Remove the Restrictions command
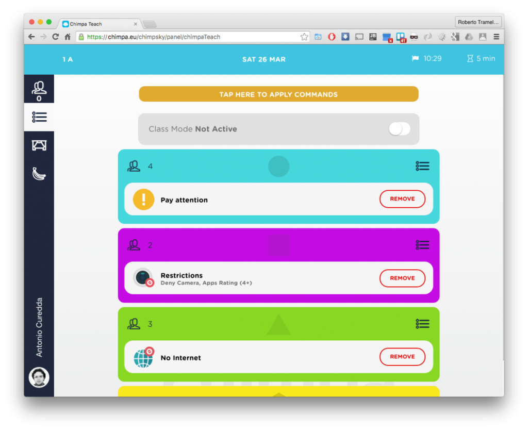The height and width of the screenshot is (431, 528). pos(402,278)
